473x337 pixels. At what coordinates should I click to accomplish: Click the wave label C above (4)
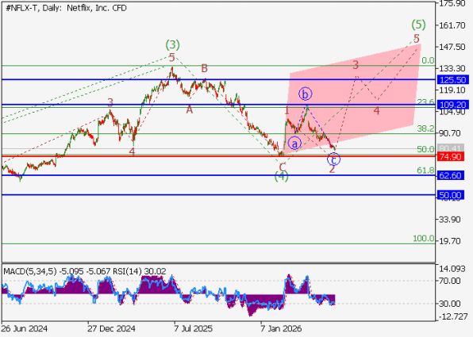(283, 167)
